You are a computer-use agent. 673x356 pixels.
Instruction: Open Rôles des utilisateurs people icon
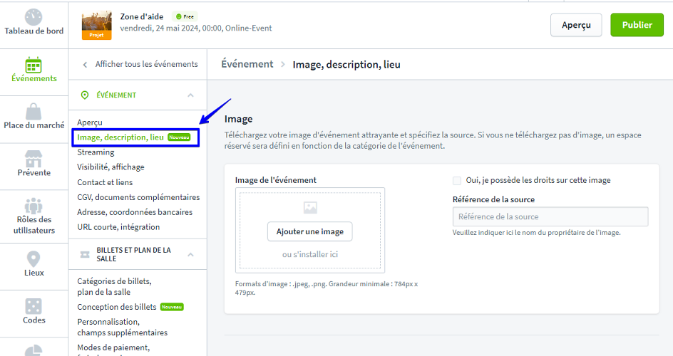click(x=34, y=205)
